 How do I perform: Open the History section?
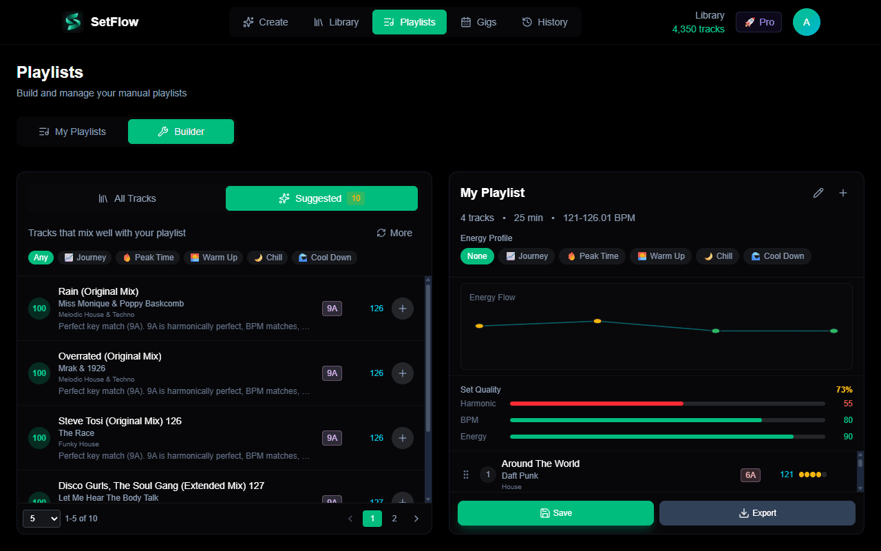(x=544, y=21)
